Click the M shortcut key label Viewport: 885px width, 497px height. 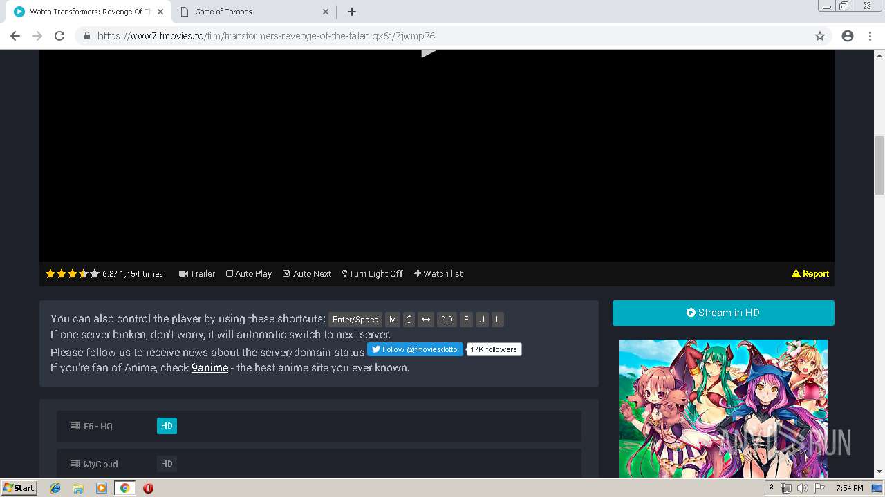tap(393, 320)
